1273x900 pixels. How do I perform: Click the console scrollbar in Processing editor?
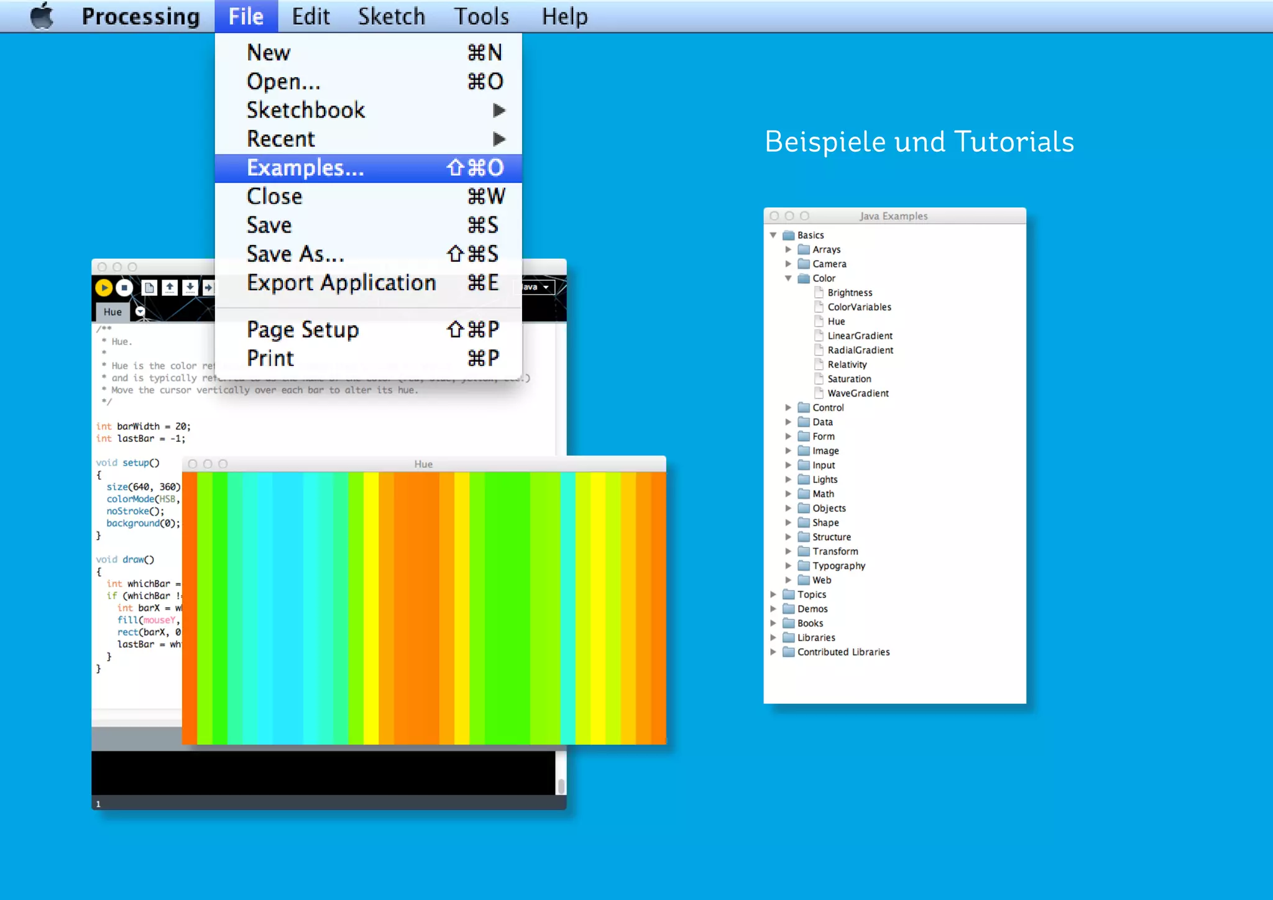[561, 786]
